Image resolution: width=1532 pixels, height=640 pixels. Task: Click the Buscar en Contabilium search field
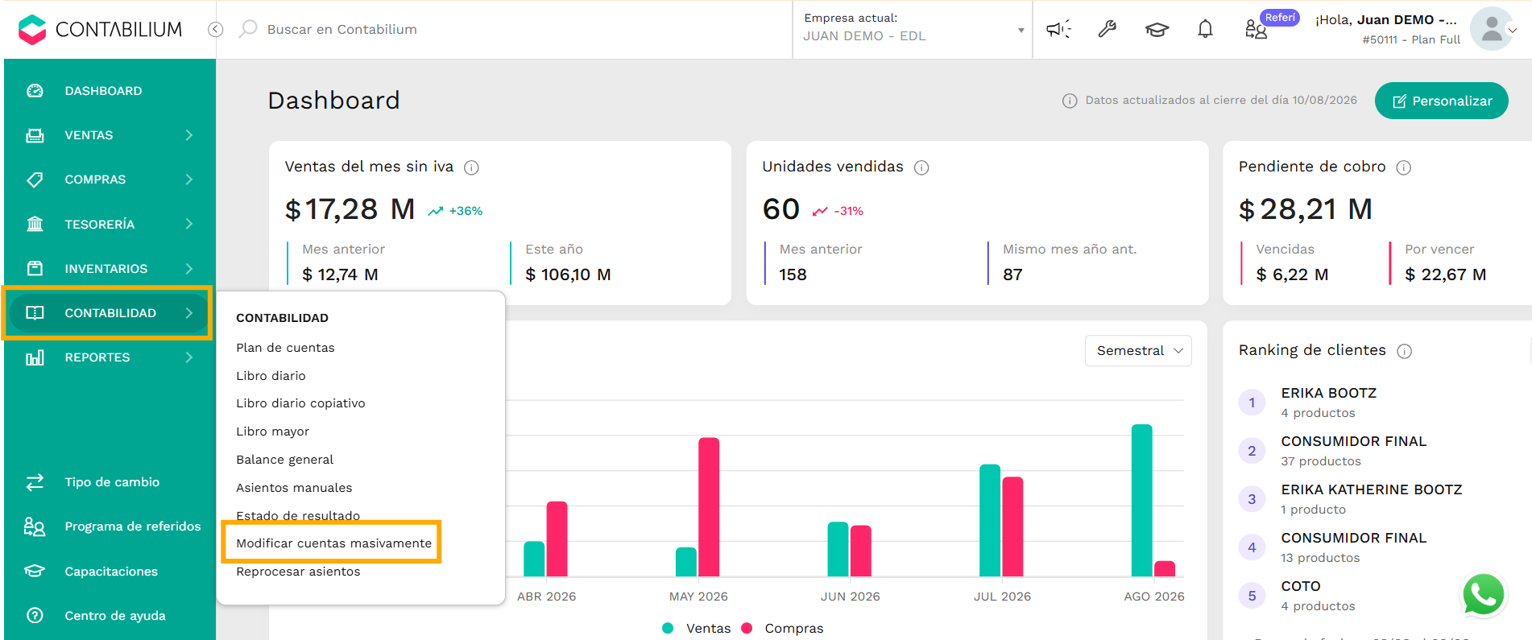342,29
